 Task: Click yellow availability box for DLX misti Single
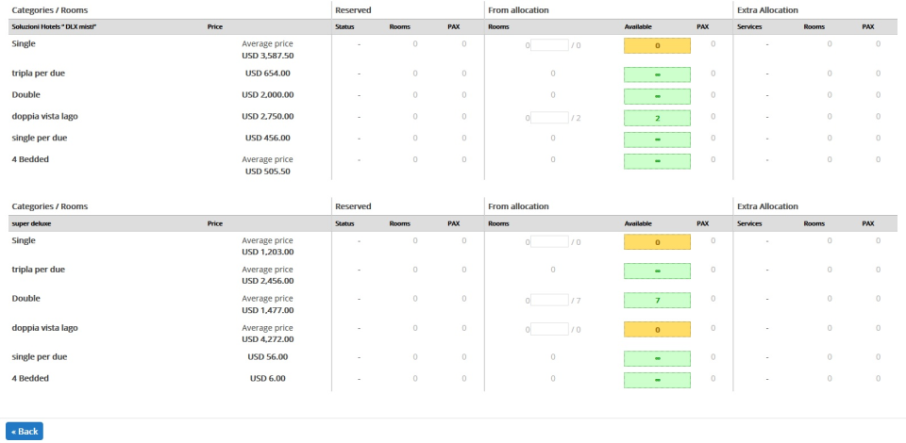coord(657,45)
